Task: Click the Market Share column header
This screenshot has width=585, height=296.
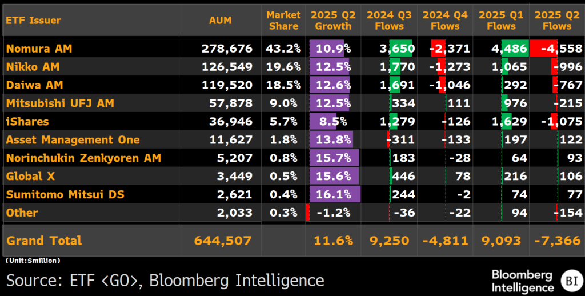Action: (283, 21)
